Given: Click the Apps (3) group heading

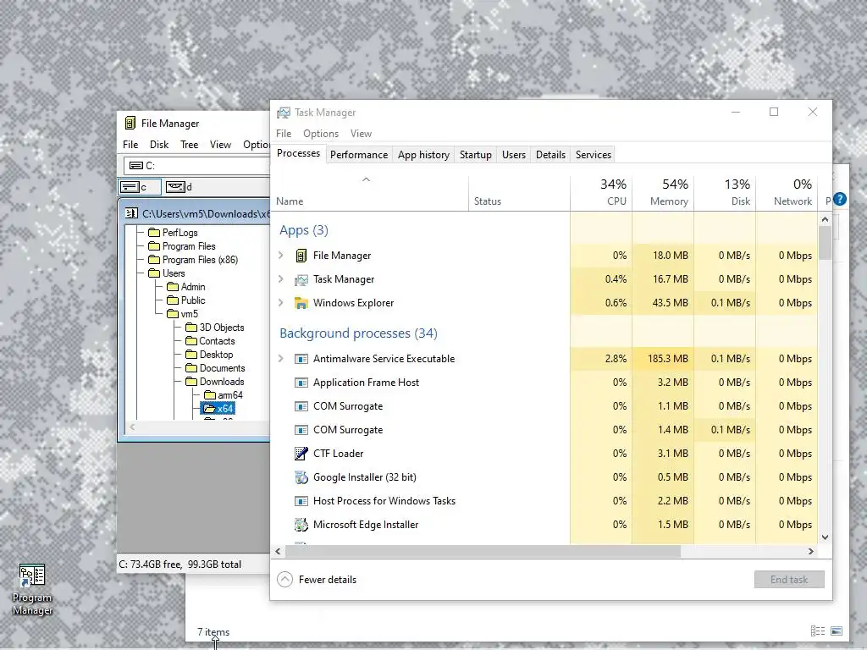Looking at the screenshot, I should 304,230.
